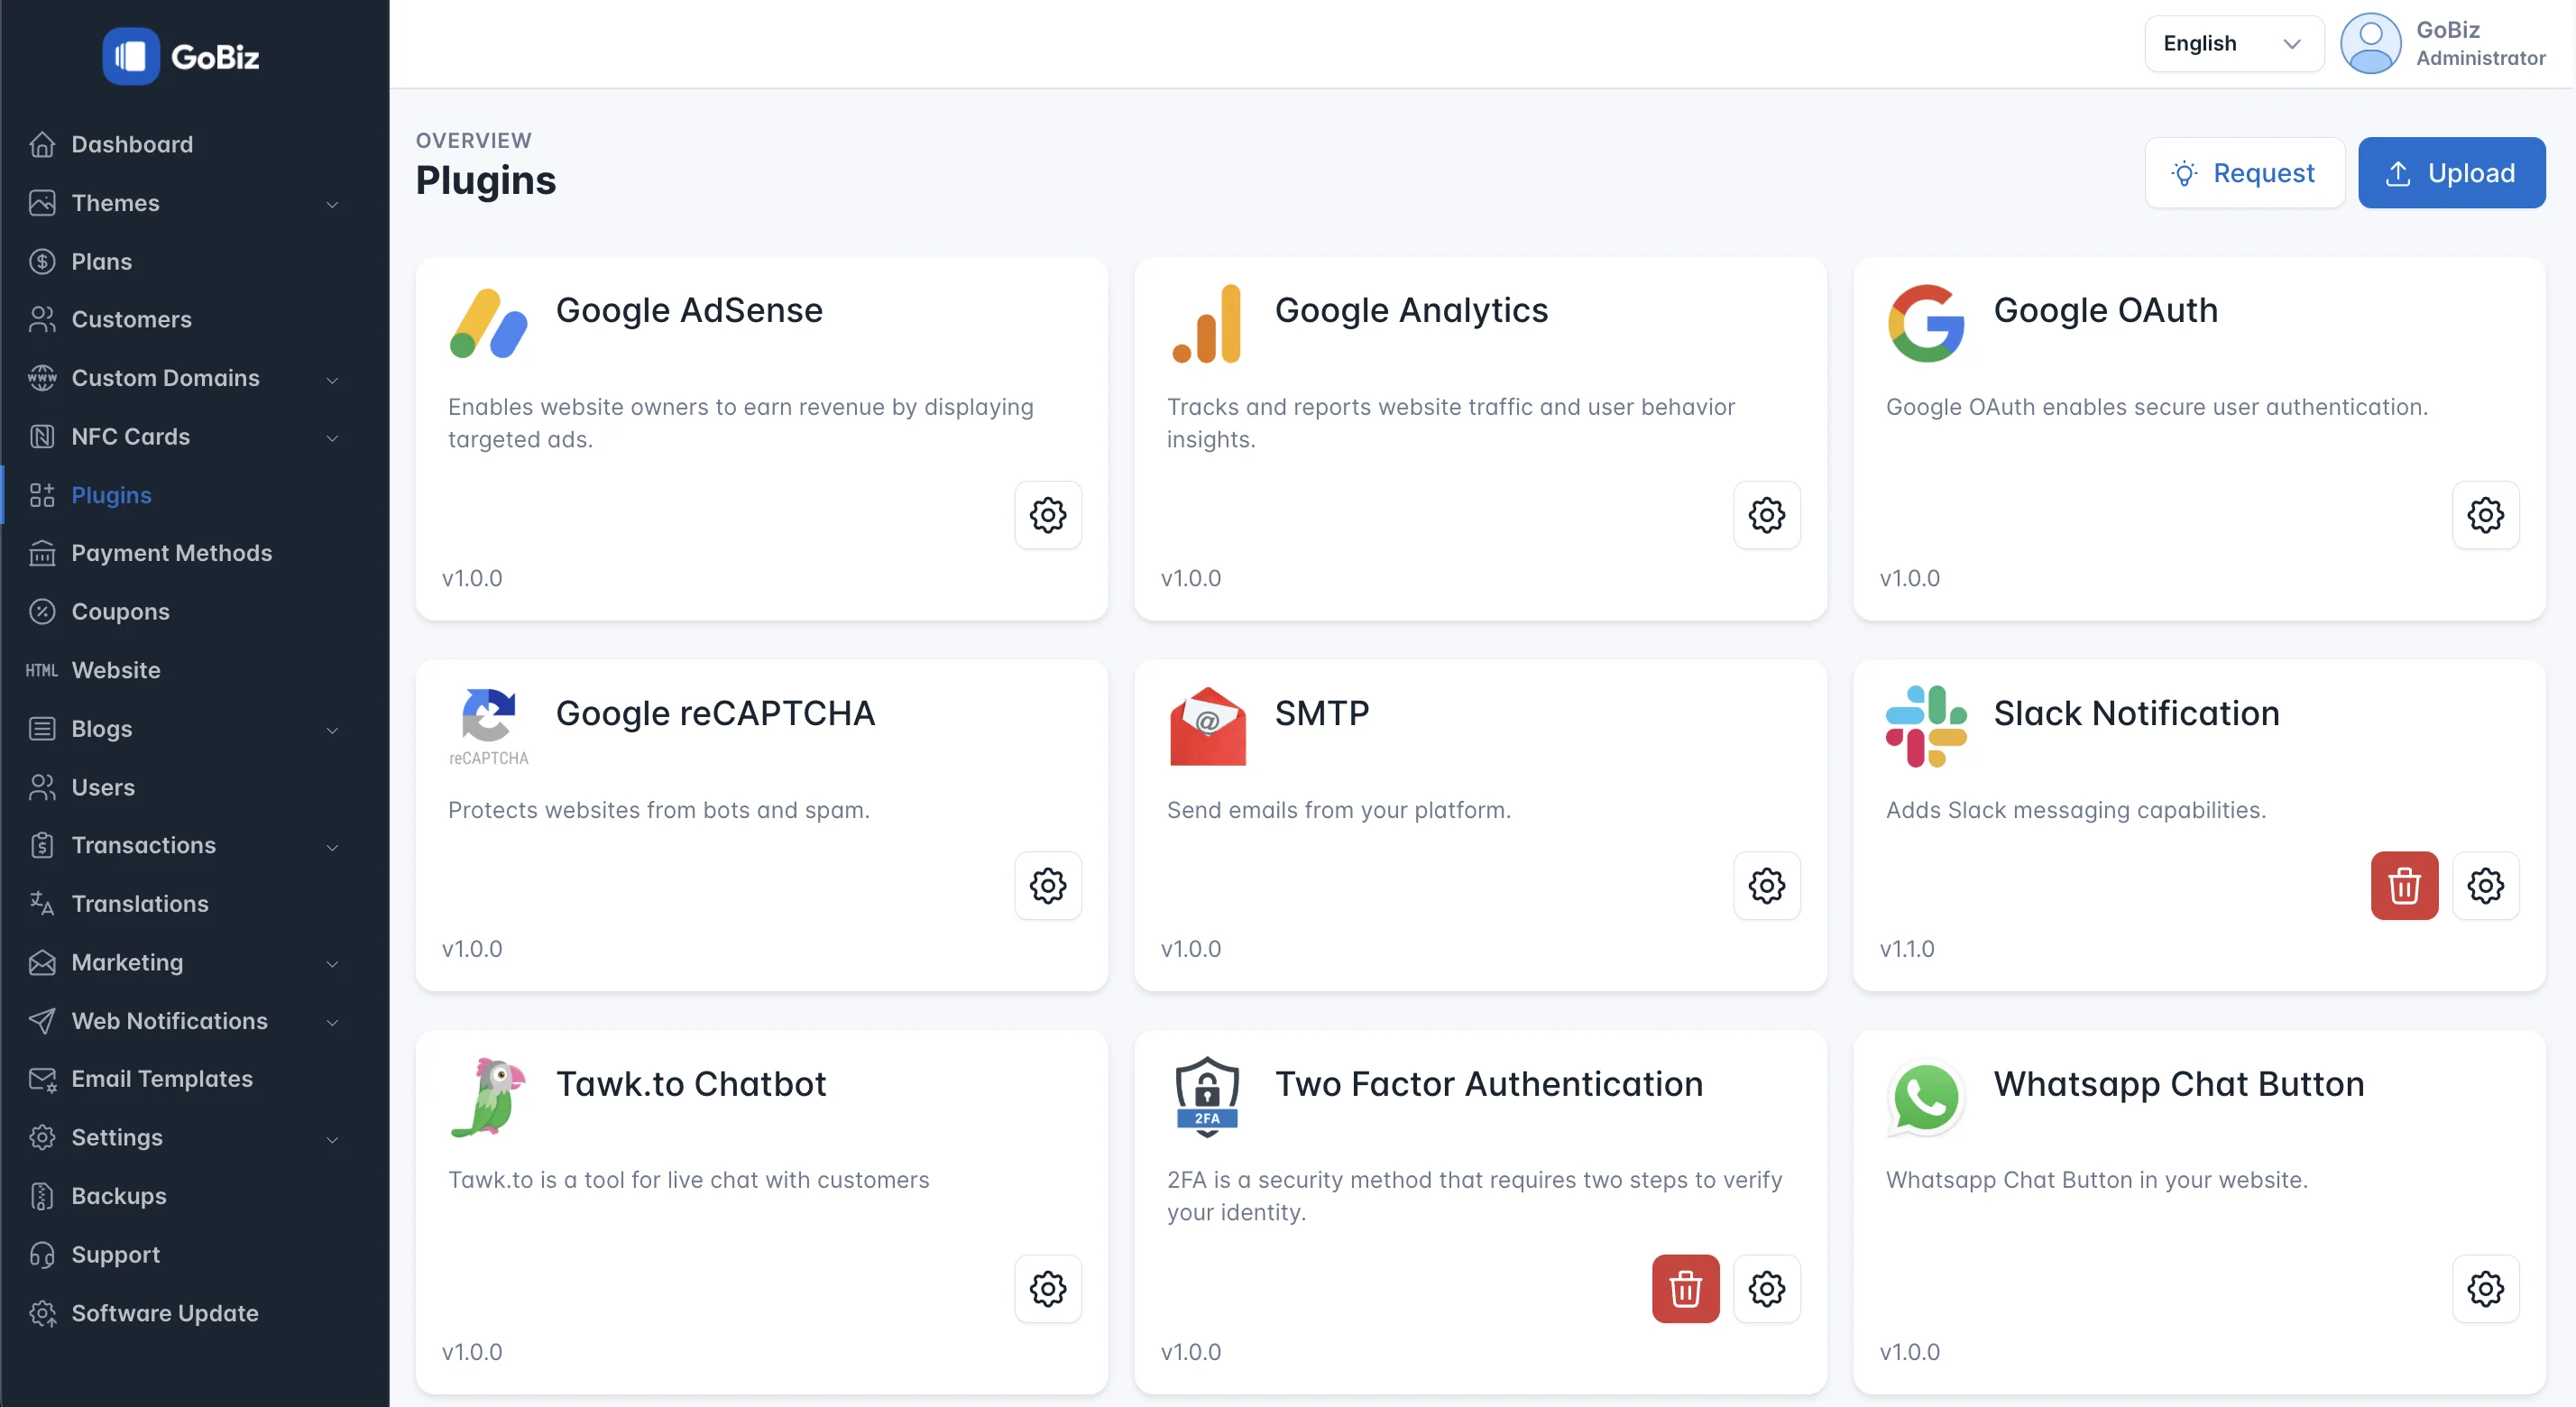
Task: Open SMTP plugin settings gear
Action: (1766, 885)
